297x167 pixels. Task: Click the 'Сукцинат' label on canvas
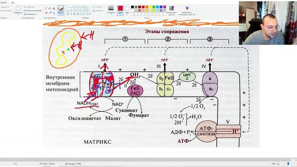click(126, 110)
